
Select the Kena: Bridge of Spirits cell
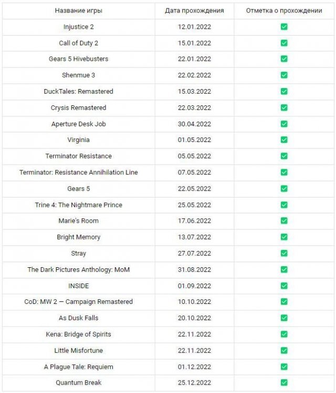79,334
